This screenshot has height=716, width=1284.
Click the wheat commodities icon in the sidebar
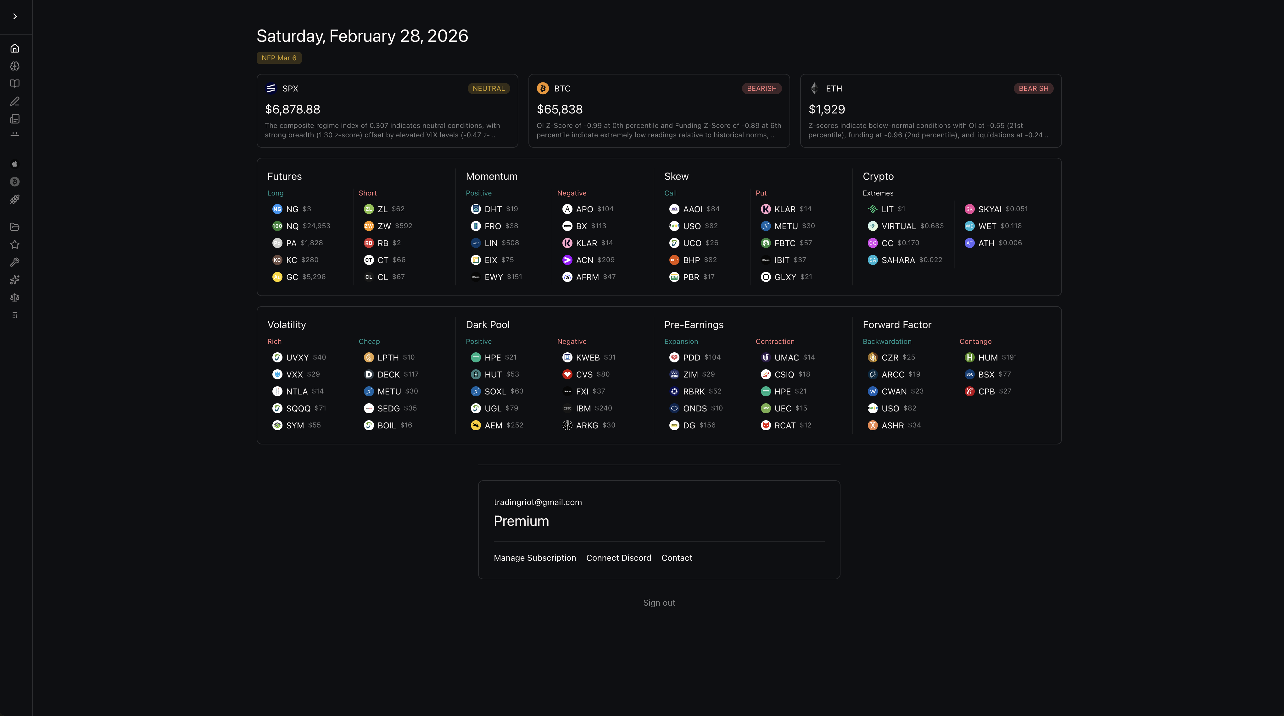click(15, 200)
